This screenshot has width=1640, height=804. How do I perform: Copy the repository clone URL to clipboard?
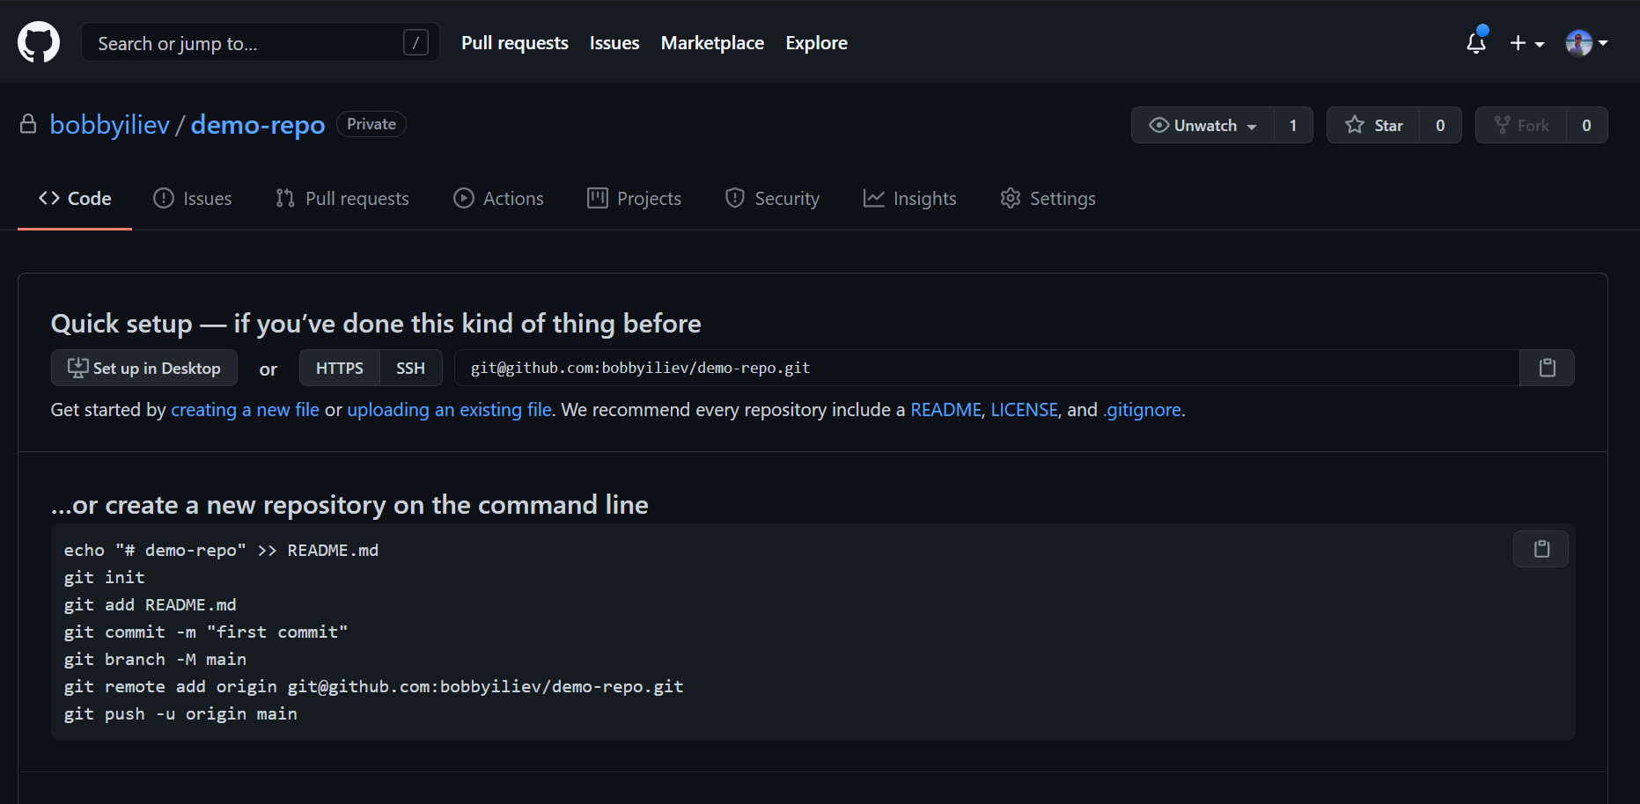tap(1547, 368)
